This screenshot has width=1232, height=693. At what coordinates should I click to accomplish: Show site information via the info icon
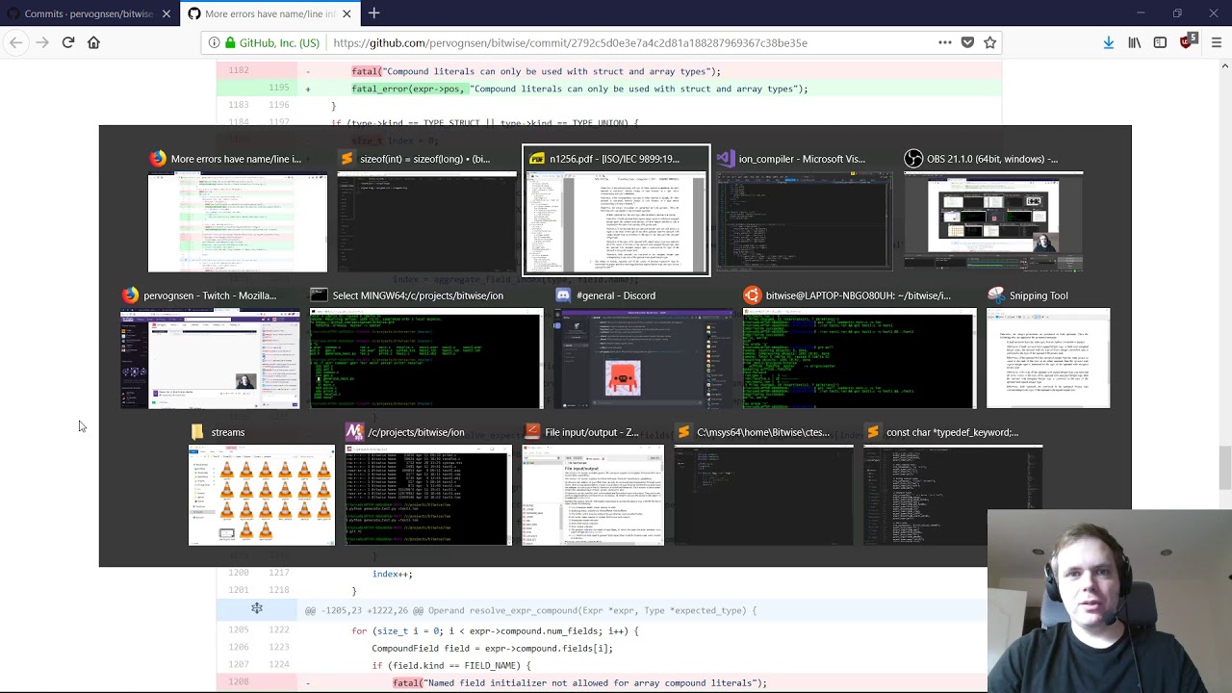point(214,42)
